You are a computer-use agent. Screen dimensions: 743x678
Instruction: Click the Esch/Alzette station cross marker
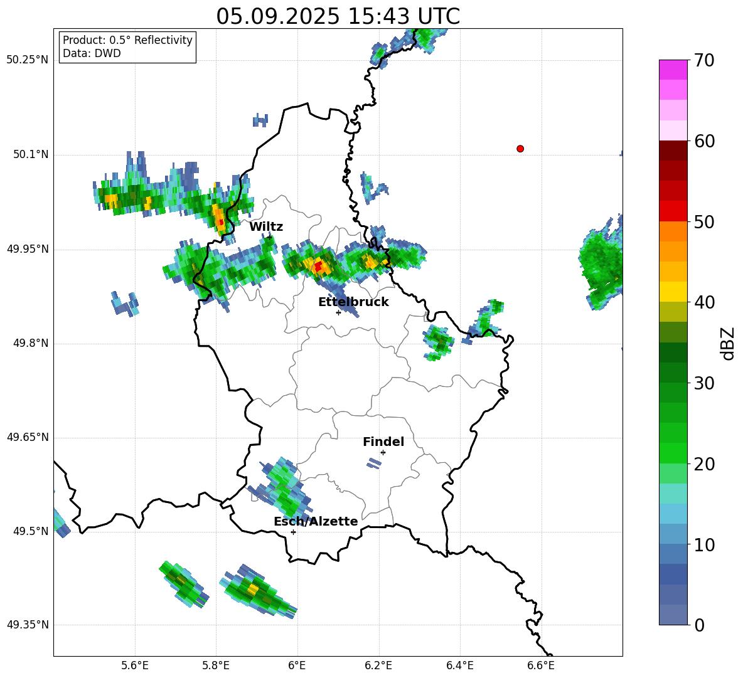point(293,532)
